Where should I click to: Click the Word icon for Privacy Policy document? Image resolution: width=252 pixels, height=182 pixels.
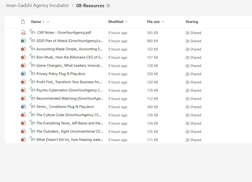pos(23,74)
